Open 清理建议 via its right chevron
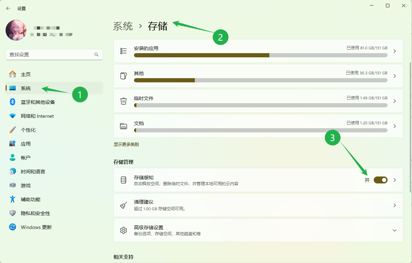This screenshot has width=412, height=263. coord(394,205)
